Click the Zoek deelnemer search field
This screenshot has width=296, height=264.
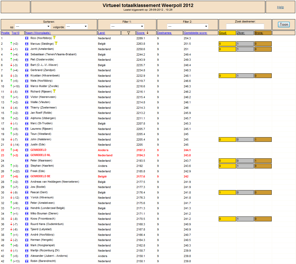coord(245,26)
